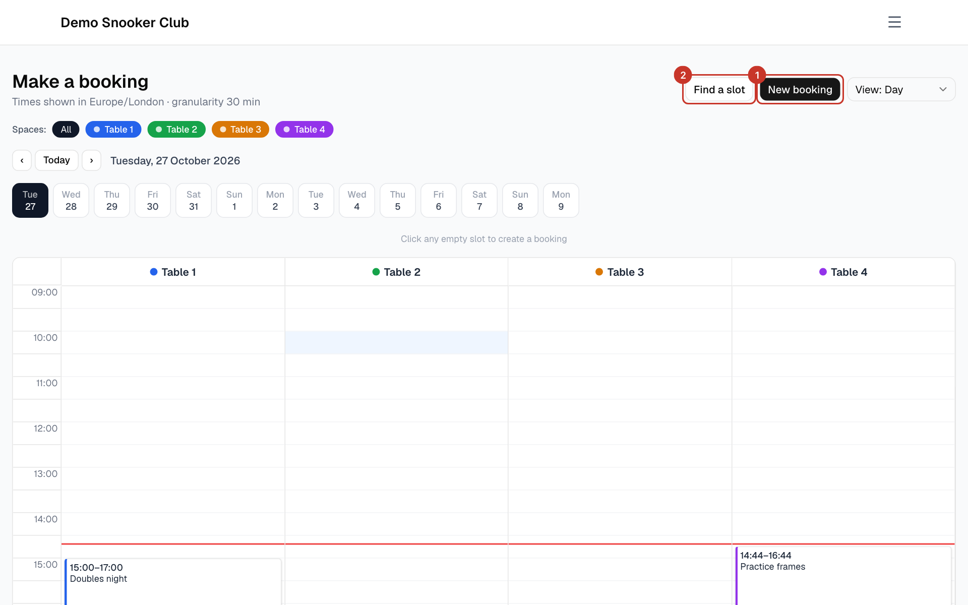Image resolution: width=968 pixels, height=605 pixels.
Task: Click Find a slot button
Action: pos(719,90)
